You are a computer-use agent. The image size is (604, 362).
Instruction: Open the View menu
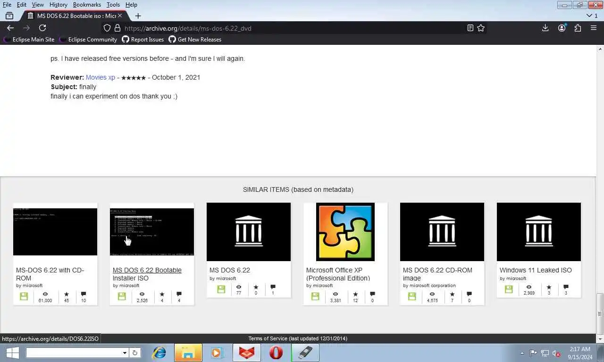click(x=38, y=4)
